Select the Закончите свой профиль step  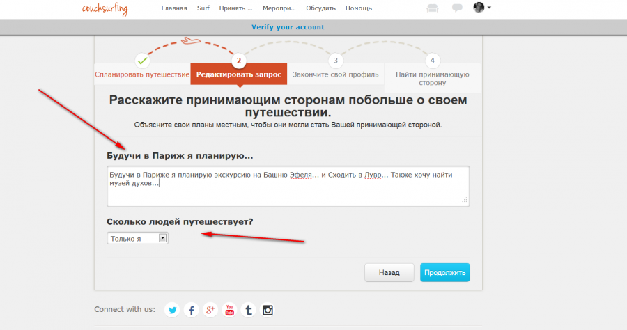pyautogui.click(x=336, y=74)
